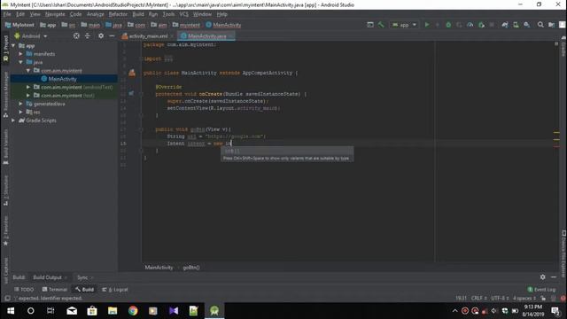Collapse the java folder
This screenshot has height=319, width=567.
(x=20, y=62)
